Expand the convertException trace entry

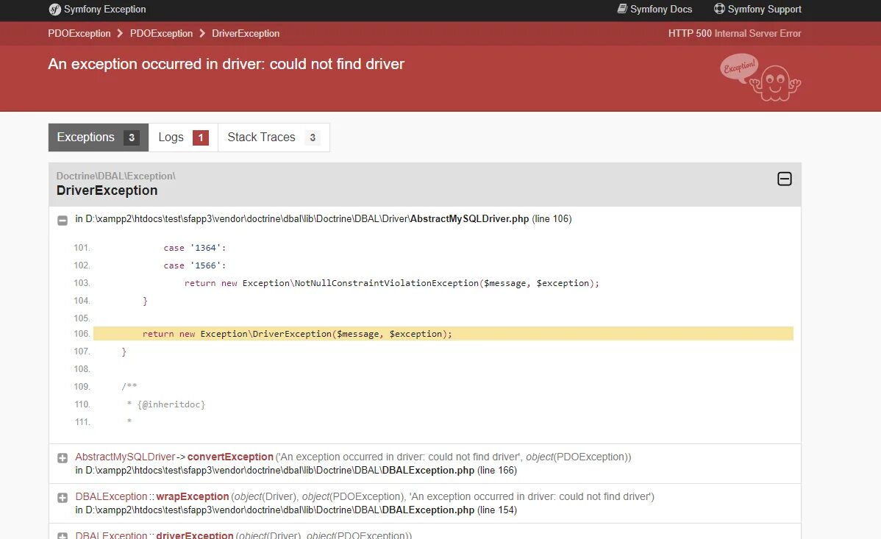coord(63,458)
